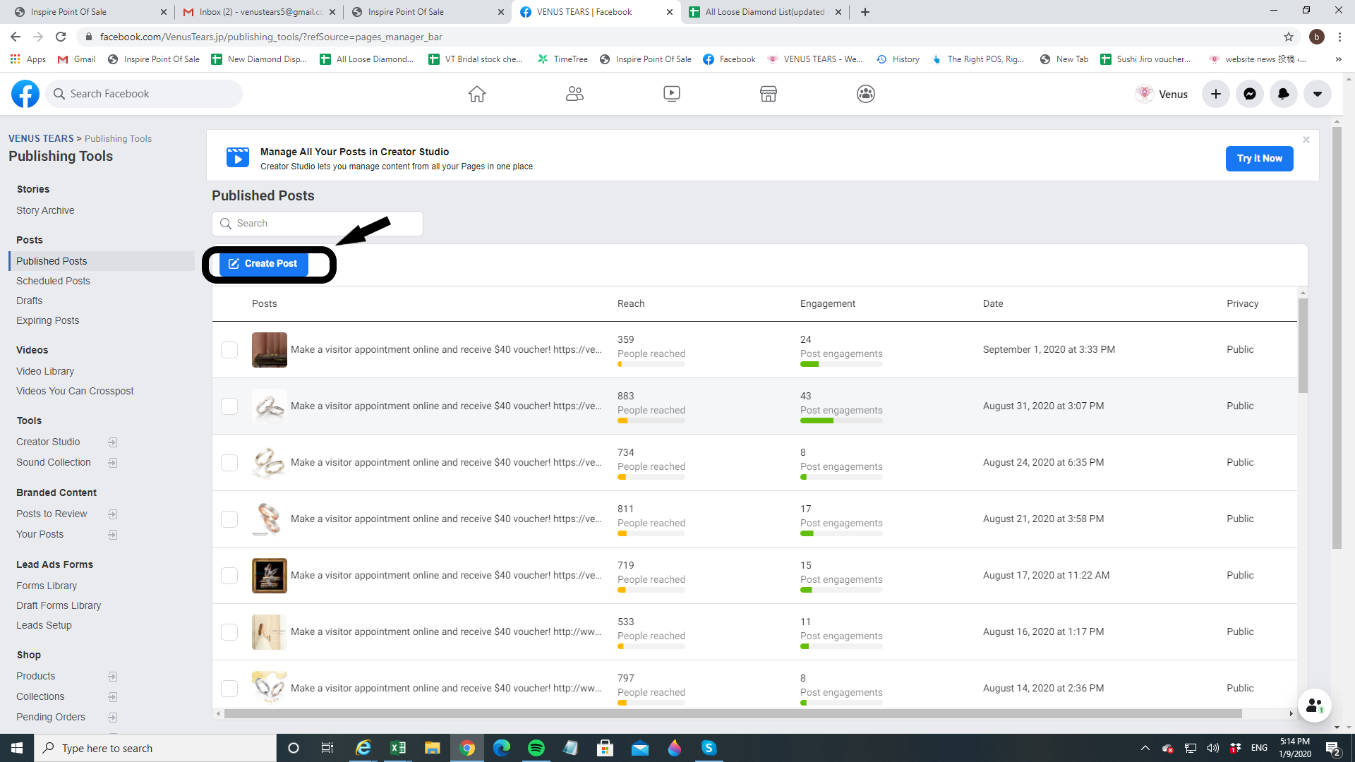The image size is (1355, 762).
Task: Open the Groups icon in top navigation
Action: point(866,94)
